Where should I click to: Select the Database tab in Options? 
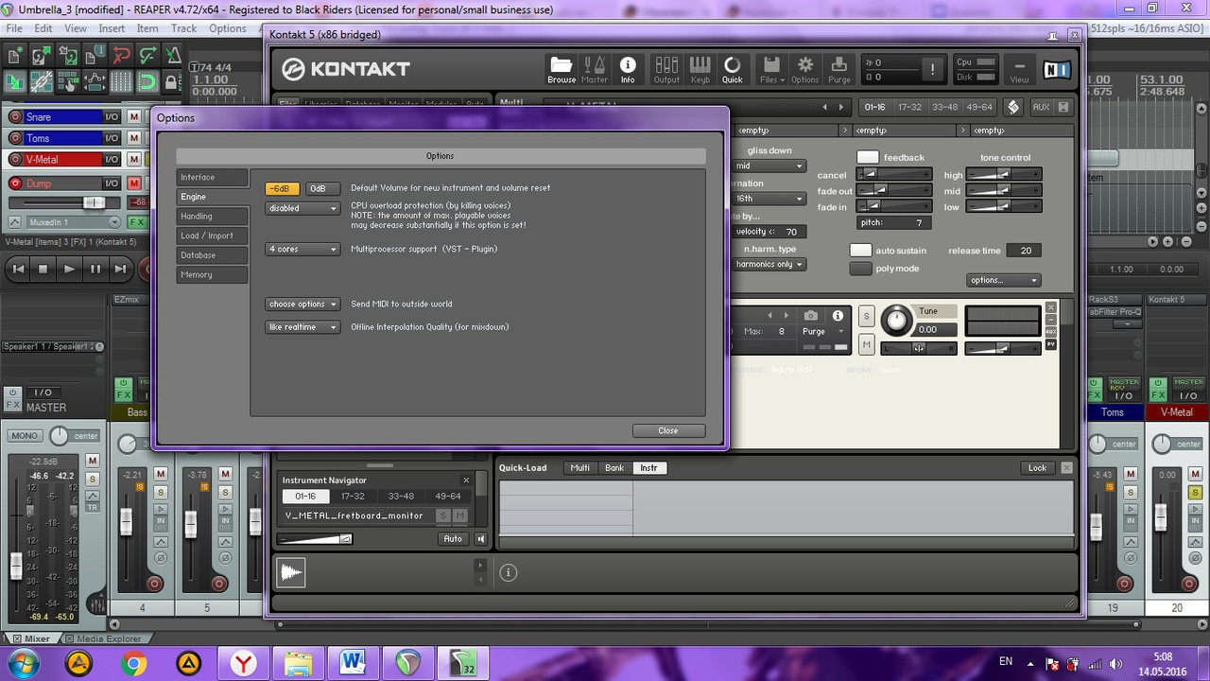coord(212,255)
